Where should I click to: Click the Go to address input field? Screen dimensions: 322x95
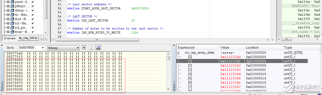pos(32,48)
